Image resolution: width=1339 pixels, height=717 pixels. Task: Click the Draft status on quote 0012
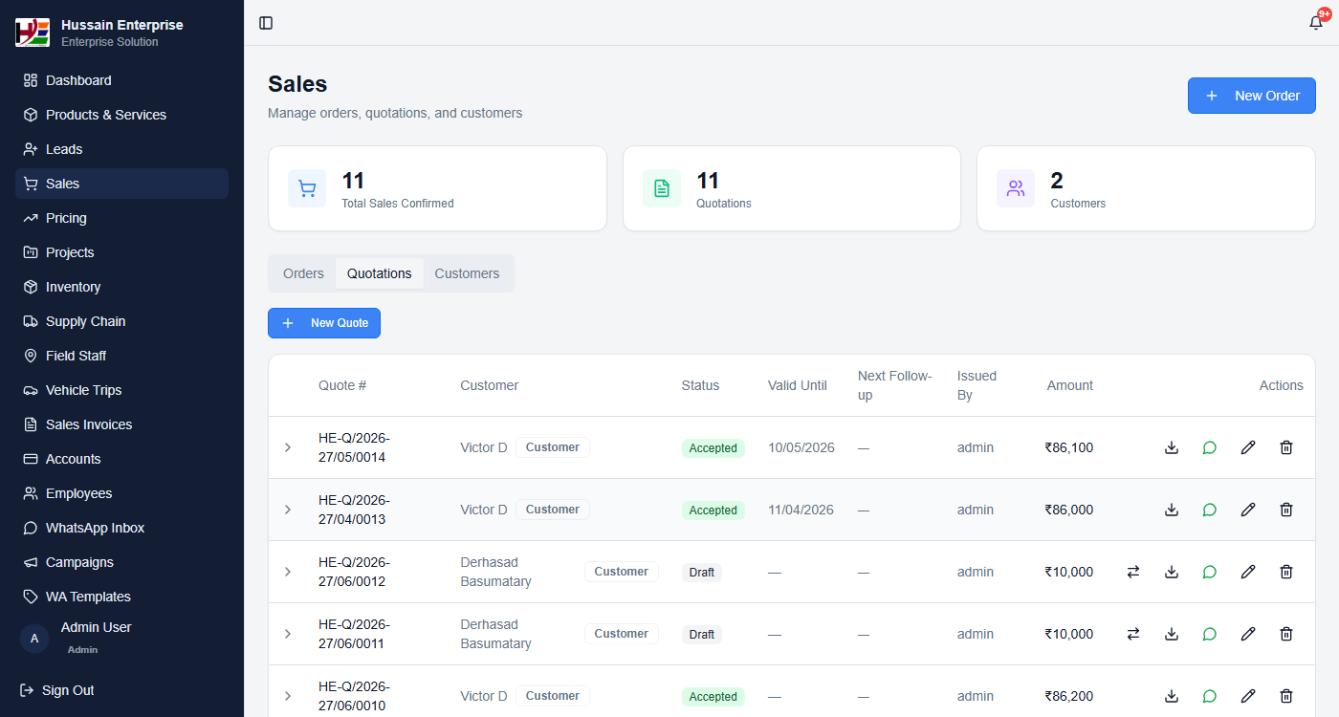pyautogui.click(x=702, y=573)
